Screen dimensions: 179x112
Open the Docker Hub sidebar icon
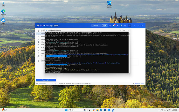(x=38, y=50)
